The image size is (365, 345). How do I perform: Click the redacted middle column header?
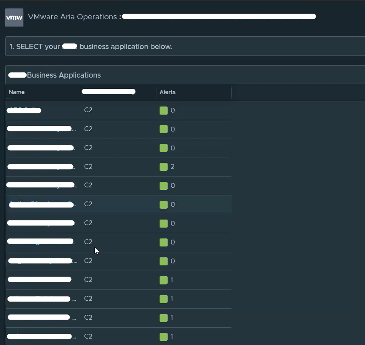pos(109,92)
